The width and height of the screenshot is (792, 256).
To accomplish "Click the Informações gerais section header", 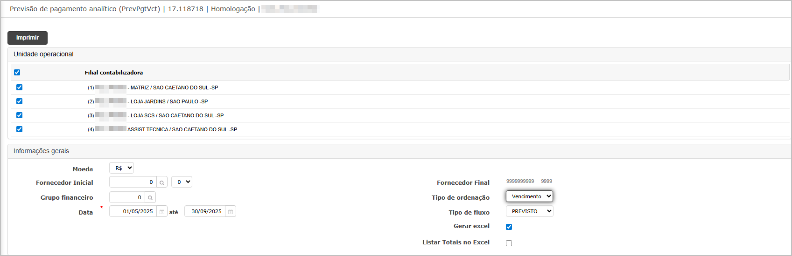I will coord(41,151).
